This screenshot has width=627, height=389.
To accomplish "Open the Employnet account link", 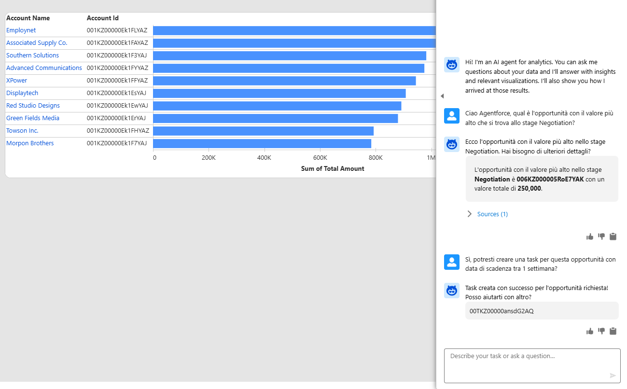I will coord(21,30).
